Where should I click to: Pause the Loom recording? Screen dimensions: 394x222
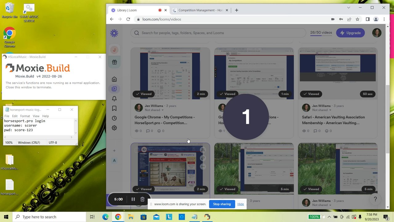(x=133, y=199)
